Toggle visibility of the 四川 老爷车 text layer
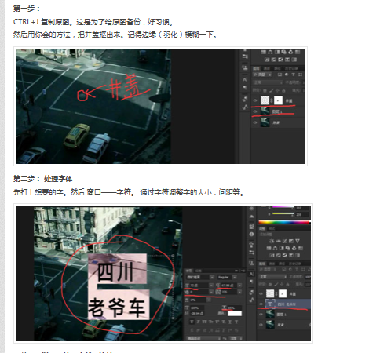This screenshot has width=380, height=353. [261, 304]
